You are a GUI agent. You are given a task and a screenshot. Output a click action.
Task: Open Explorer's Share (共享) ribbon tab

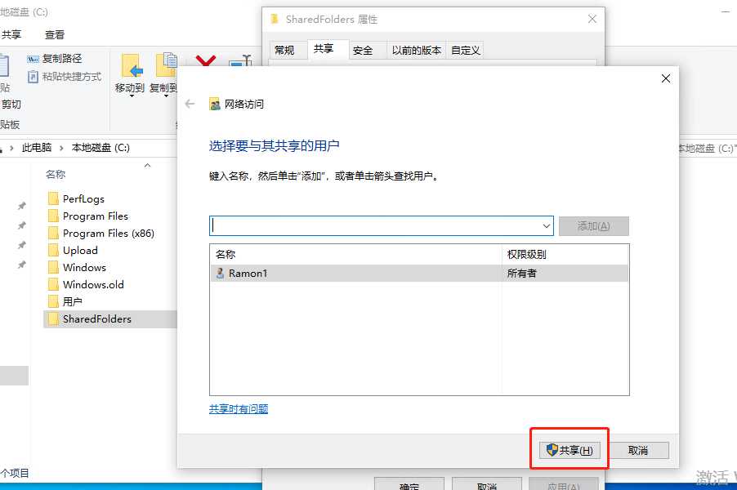(x=11, y=35)
